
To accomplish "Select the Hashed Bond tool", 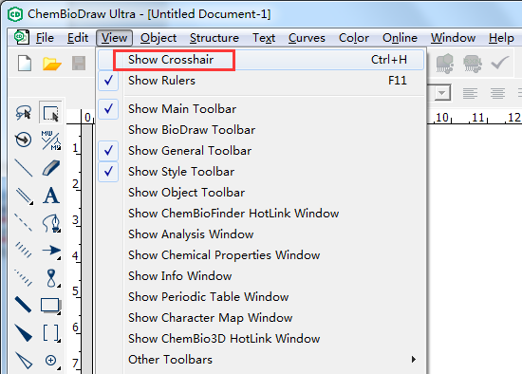I will 24,250.
